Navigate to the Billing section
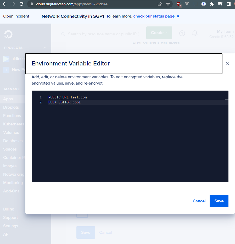Screen dimensions: 235x244 [9, 209]
